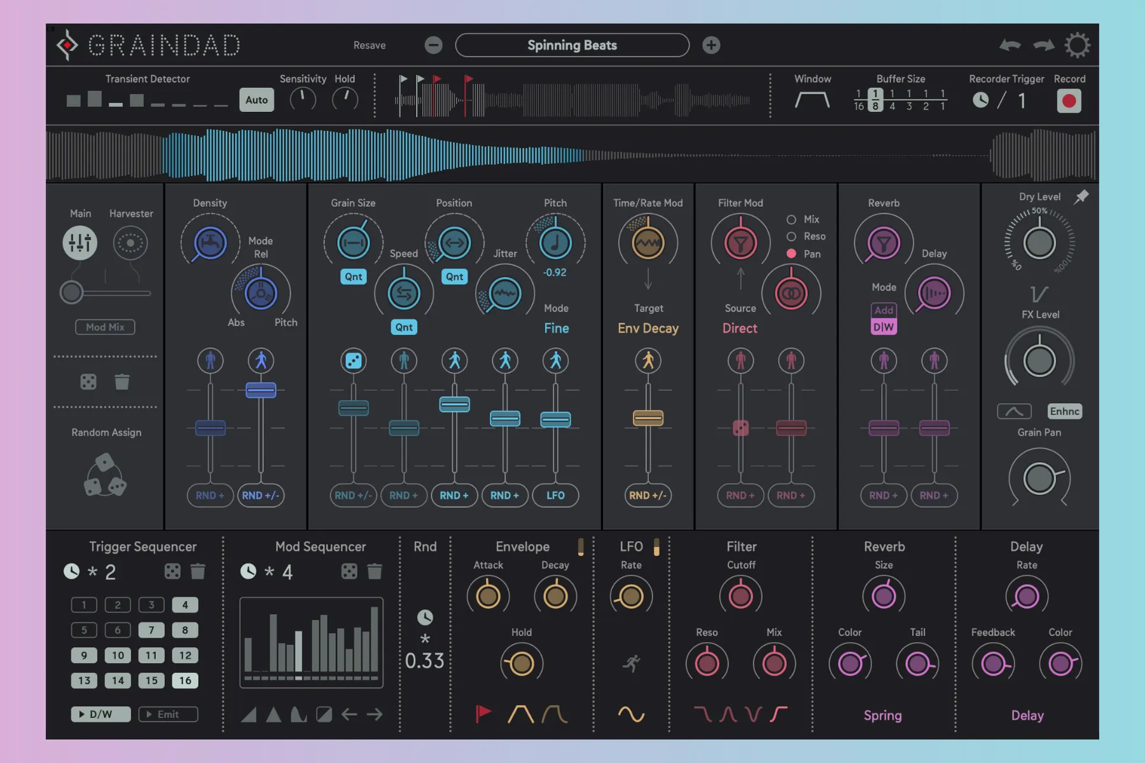Click the LFO button under Pitch slider
1145x763 pixels.
tap(555, 495)
